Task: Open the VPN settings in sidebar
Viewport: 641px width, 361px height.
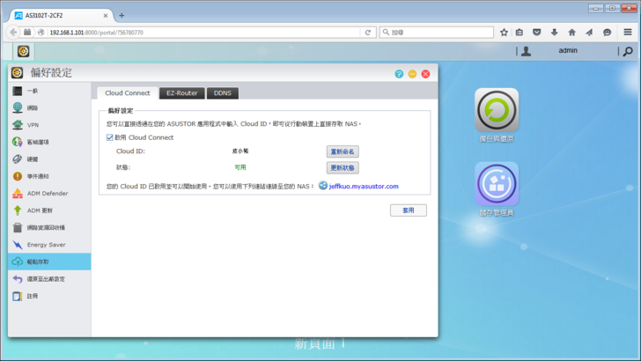Action: tap(33, 125)
